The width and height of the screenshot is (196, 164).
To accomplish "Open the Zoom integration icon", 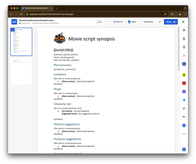I will [184, 125].
